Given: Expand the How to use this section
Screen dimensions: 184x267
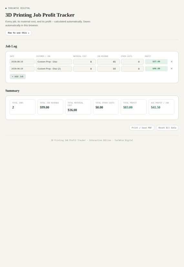Looking at the screenshot, I should coord(18,33).
